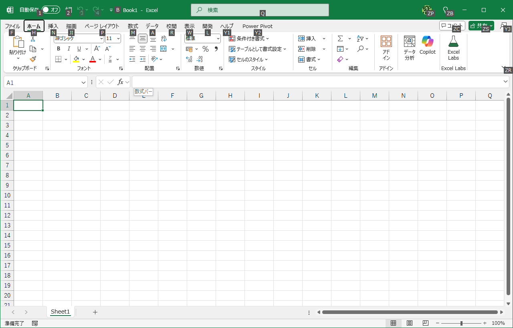Open Excel Labs flask icon
The width and height of the screenshot is (513, 328).
click(x=453, y=47)
